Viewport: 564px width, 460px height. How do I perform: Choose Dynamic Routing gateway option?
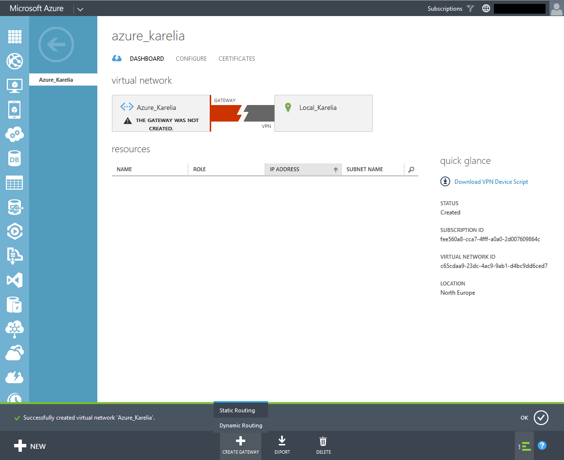click(240, 425)
